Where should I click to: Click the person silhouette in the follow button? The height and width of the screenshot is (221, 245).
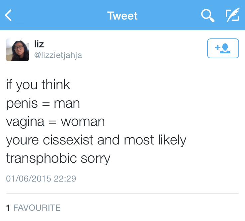(226, 48)
